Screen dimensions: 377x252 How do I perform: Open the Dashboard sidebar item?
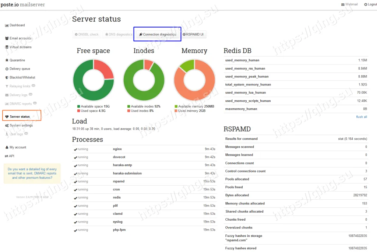coord(15,25)
